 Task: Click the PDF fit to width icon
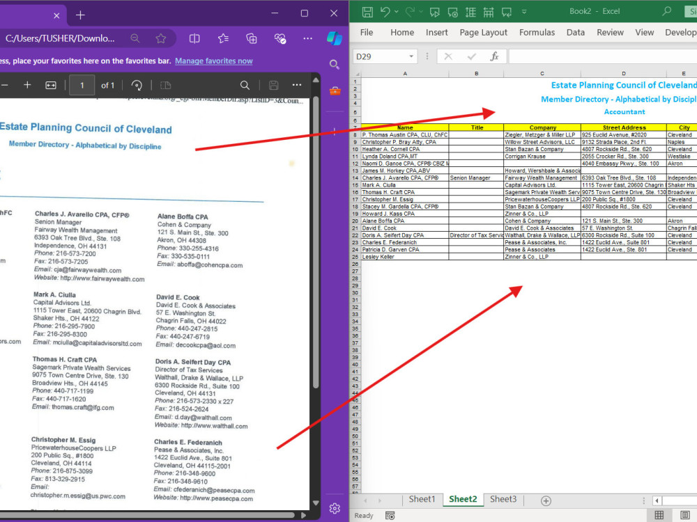51,85
